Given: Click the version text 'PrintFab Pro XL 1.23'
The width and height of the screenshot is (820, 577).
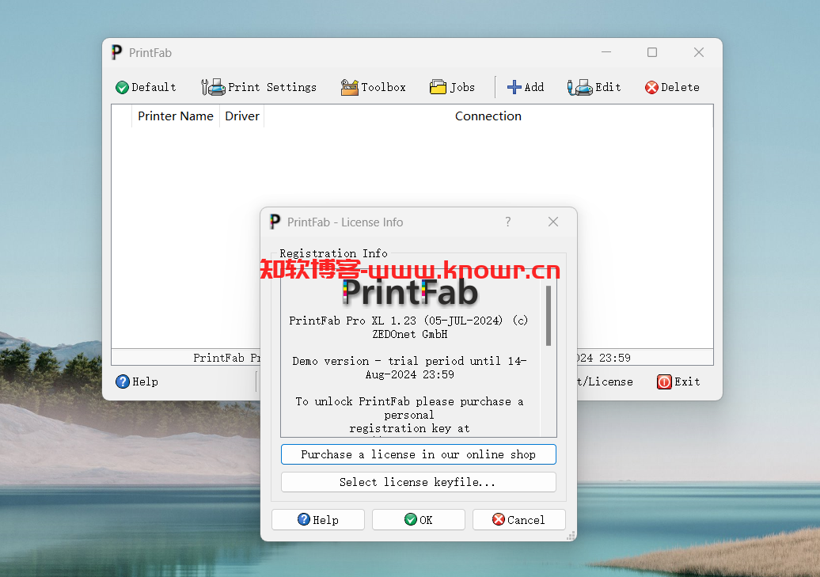Looking at the screenshot, I should click(352, 321).
